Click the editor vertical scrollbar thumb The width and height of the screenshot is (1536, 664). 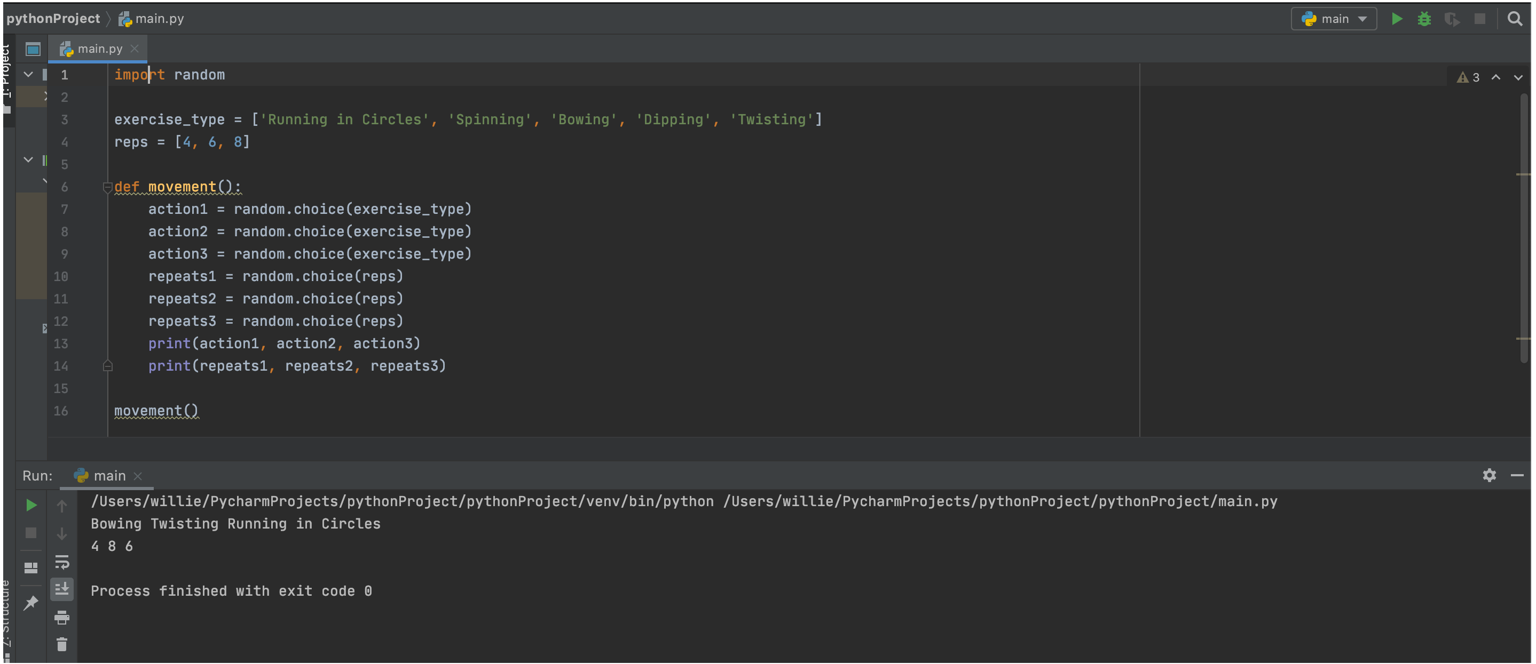click(1525, 228)
